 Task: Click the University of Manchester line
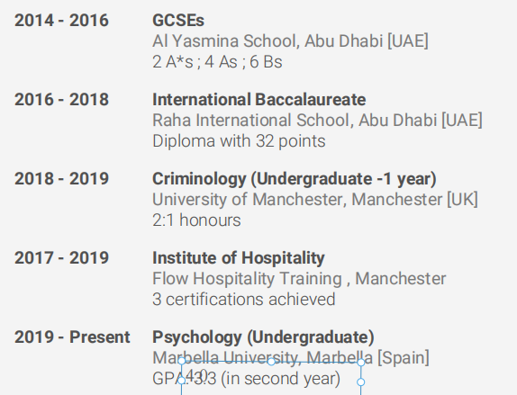click(315, 200)
